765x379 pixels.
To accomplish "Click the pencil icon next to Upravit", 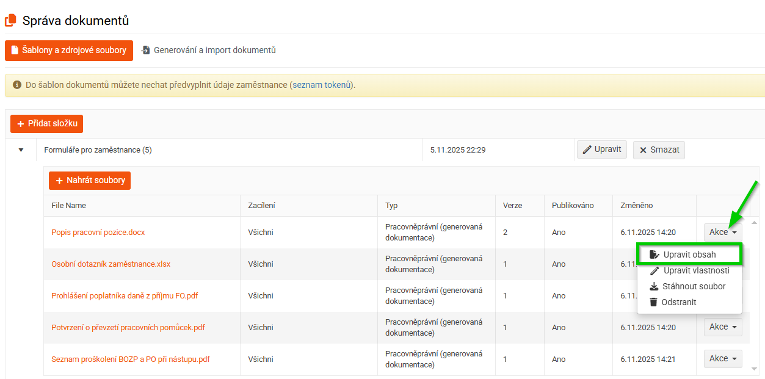I will point(587,150).
